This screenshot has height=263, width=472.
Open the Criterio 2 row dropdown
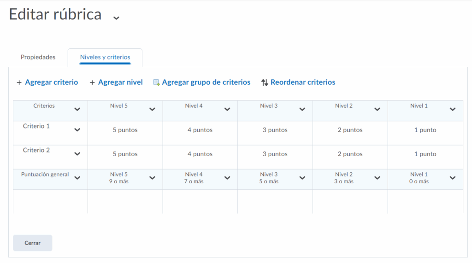(77, 154)
